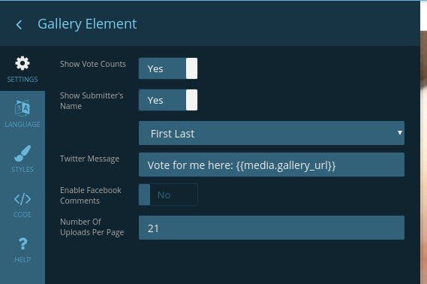Screen dimensions: 427x284
Task: Open the Language translation icon
Action: [x=23, y=108]
